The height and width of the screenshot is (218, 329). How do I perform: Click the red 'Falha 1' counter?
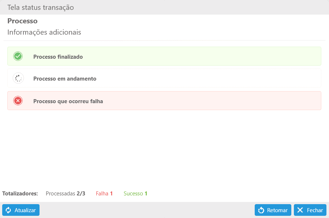click(104, 194)
